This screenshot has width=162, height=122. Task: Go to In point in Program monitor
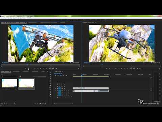pos(116,68)
